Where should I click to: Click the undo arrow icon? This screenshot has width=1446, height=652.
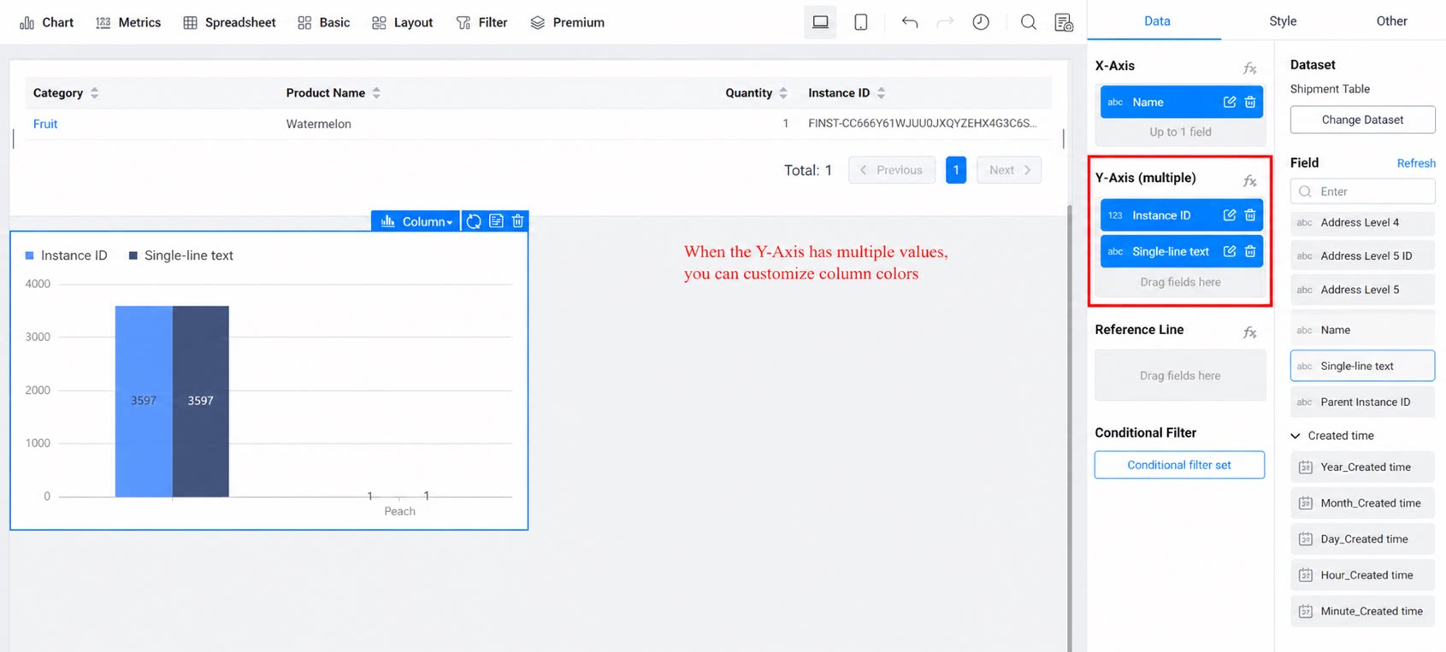tap(909, 22)
